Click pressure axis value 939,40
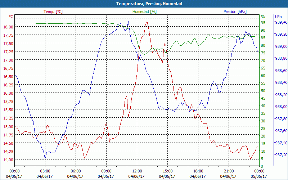The image size is (288, 180). click(x=281, y=22)
